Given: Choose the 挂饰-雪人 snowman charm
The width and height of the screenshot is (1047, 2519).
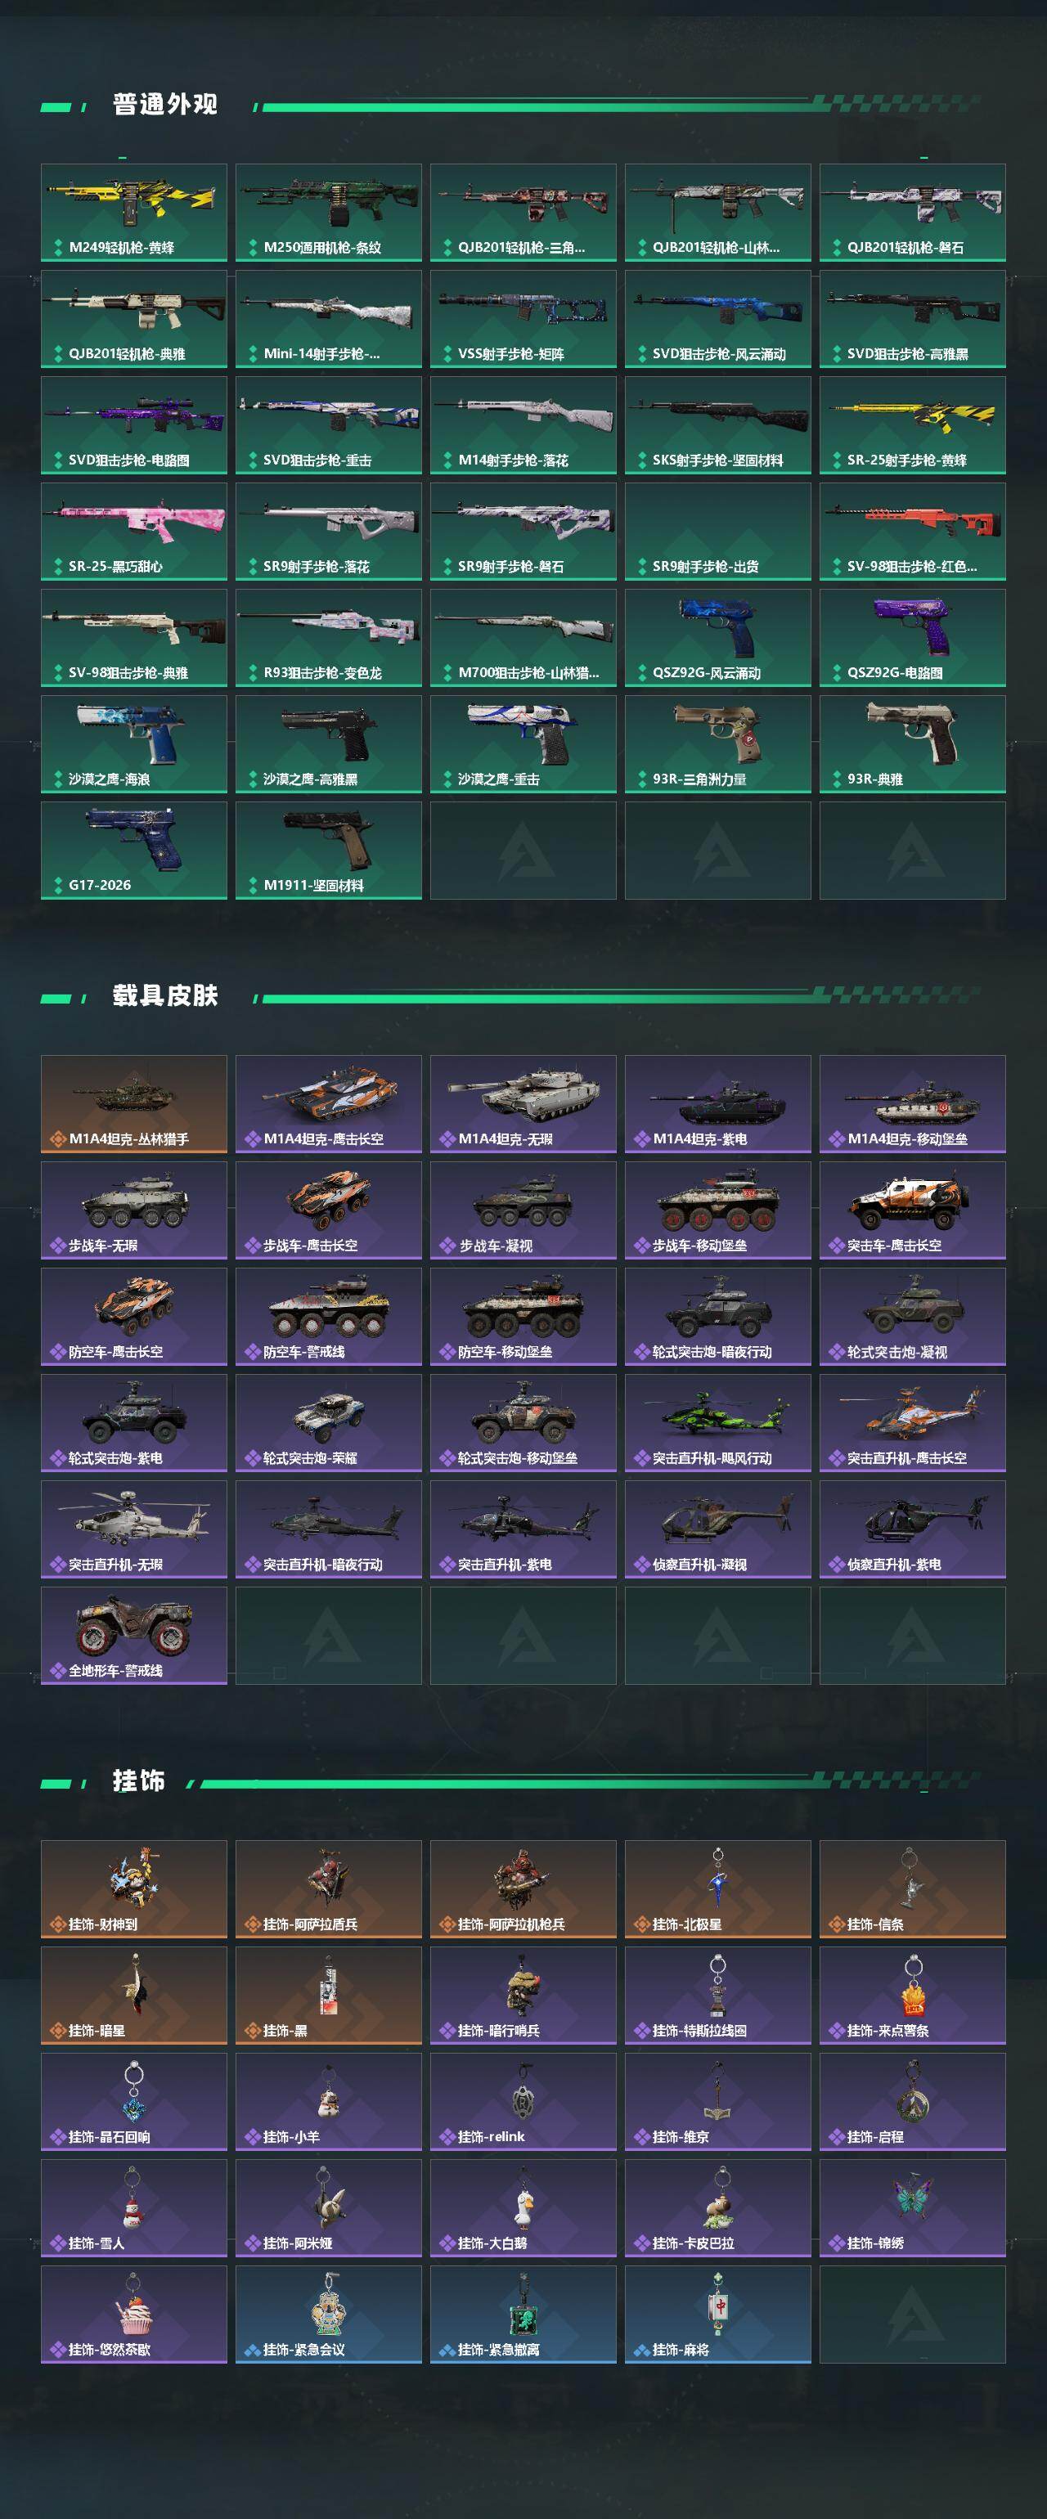Looking at the screenshot, I should point(134,2208).
